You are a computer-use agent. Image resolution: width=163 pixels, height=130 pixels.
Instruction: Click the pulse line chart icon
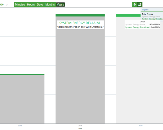click(135, 5)
